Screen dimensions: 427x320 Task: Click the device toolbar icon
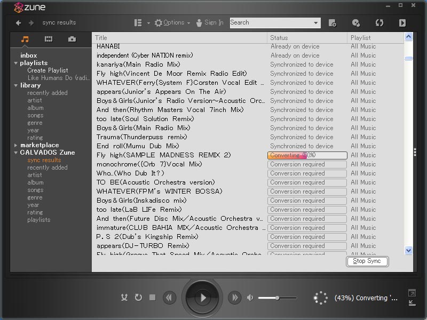pos(332,23)
